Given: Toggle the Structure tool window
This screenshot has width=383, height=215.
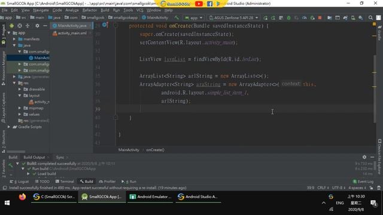Looking at the screenshot, I should 4,142.
